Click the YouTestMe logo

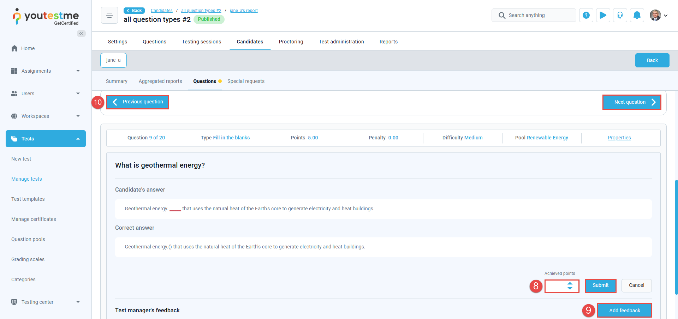[46, 17]
